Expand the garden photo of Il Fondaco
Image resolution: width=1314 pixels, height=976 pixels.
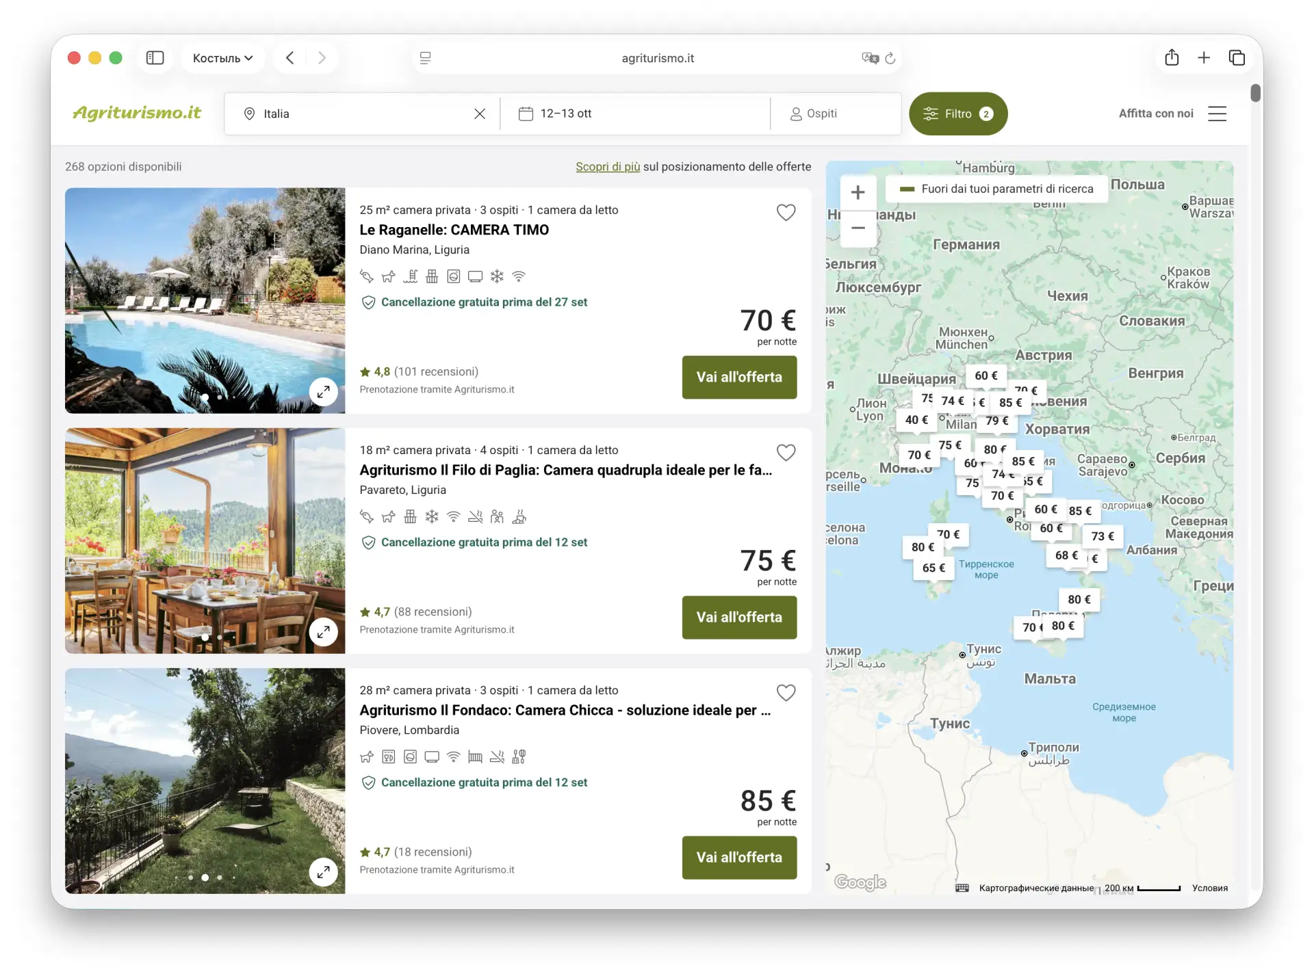pyautogui.click(x=323, y=871)
